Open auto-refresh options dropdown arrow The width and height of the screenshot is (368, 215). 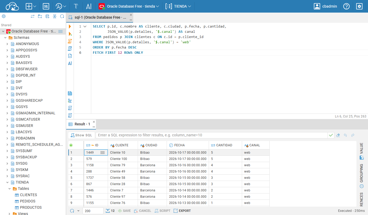[78, 211]
